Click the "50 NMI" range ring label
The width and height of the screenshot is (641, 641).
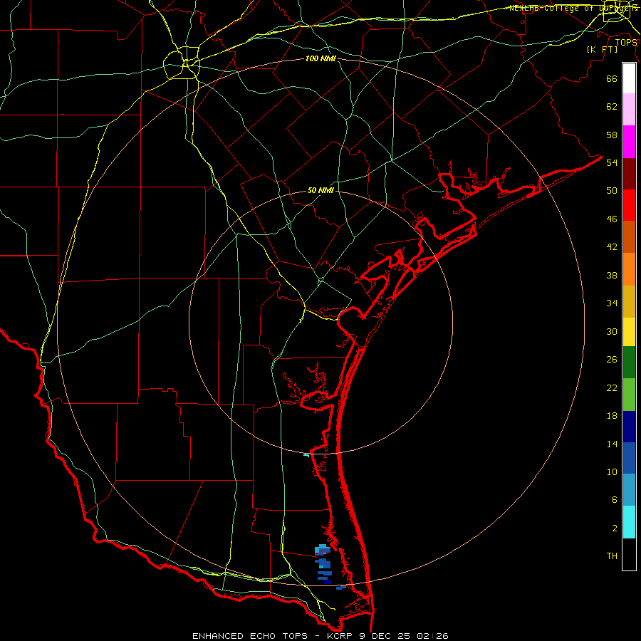[x=320, y=190]
